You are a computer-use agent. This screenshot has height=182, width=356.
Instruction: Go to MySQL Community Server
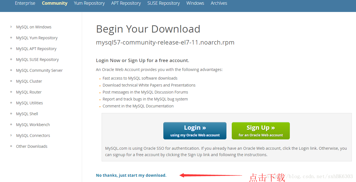[39, 70]
